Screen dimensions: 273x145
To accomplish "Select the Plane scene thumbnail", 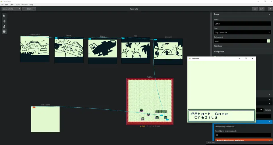I will 103,51.
